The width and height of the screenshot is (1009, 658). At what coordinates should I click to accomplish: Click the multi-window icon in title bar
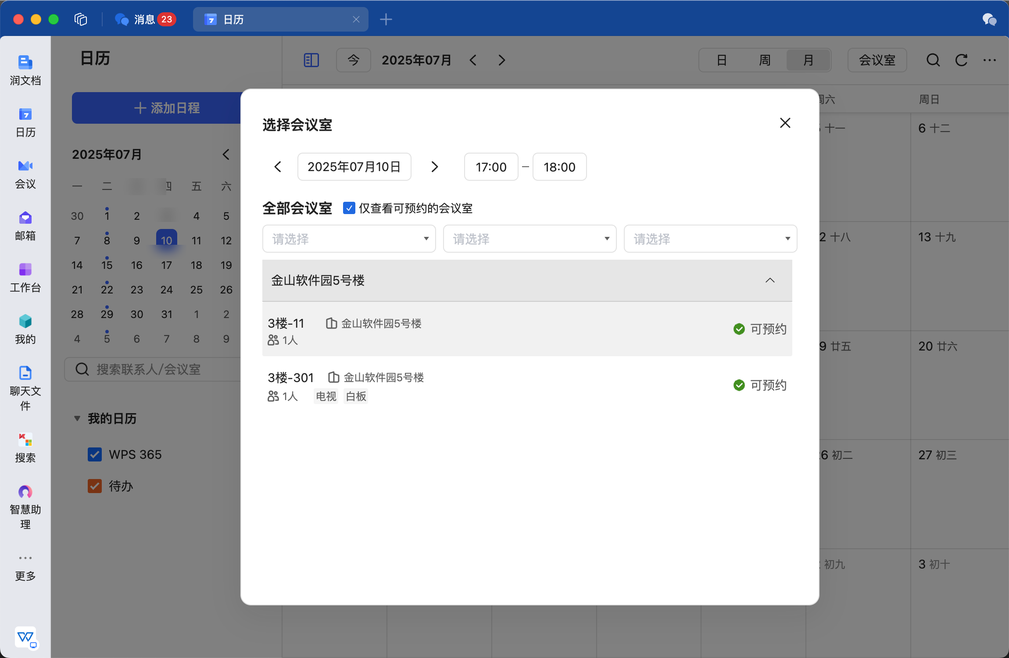[81, 19]
